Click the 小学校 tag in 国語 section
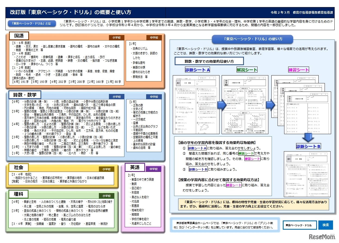The image size is (339, 243). click(117, 37)
